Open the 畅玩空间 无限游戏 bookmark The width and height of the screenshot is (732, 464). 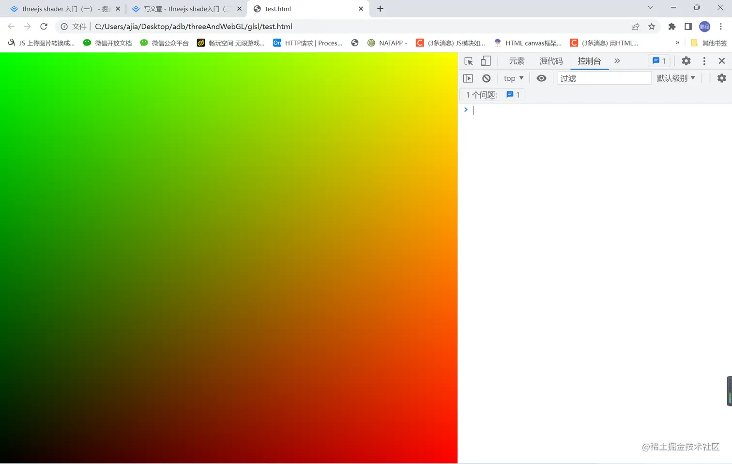[x=230, y=43]
